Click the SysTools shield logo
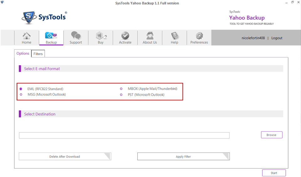Screen dimensions: 301x177 point(29,17)
